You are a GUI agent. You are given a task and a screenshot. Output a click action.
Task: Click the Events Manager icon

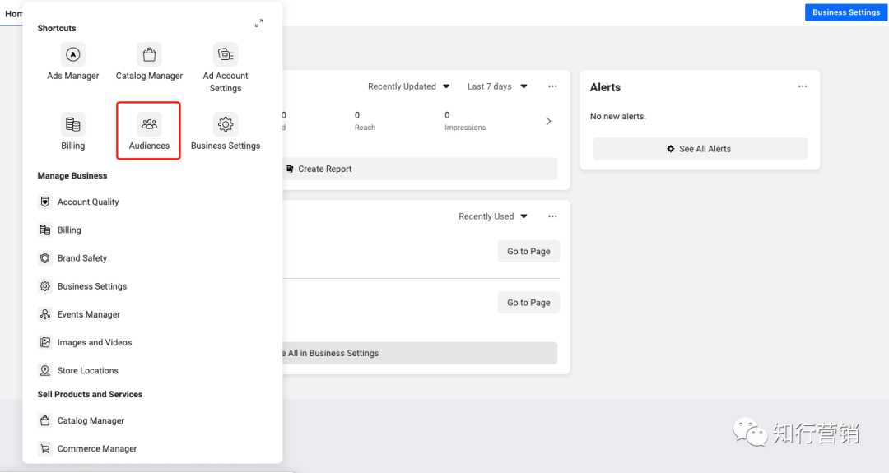point(44,314)
